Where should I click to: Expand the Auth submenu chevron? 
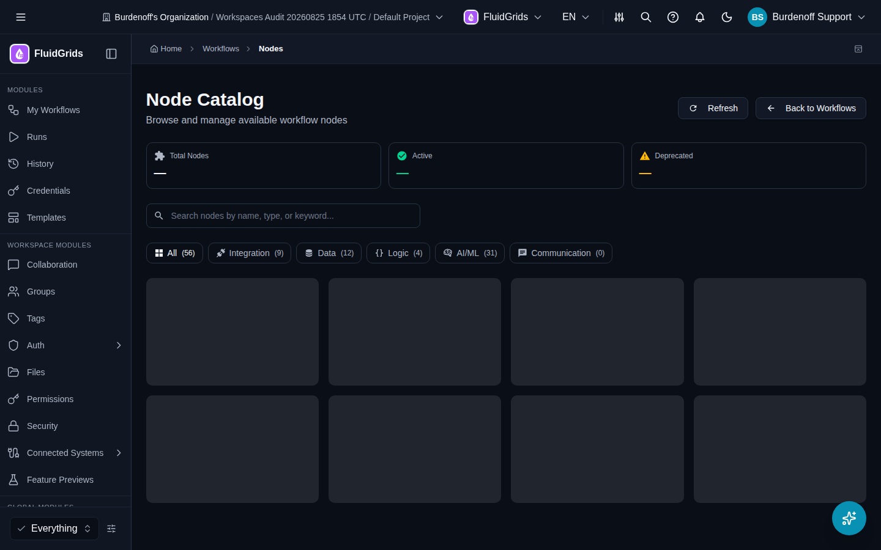[119, 345]
